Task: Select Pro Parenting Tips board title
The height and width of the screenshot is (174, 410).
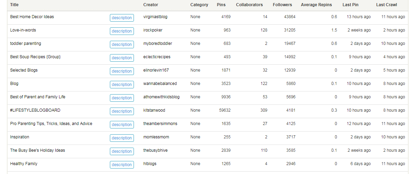Action: click(x=51, y=124)
